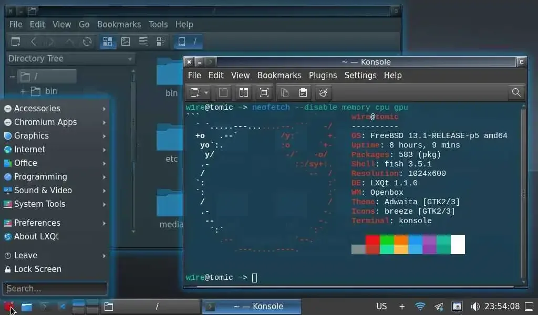The width and height of the screenshot is (538, 315).
Task: Open Konsole's Bookmarks menu
Action: 280,76
